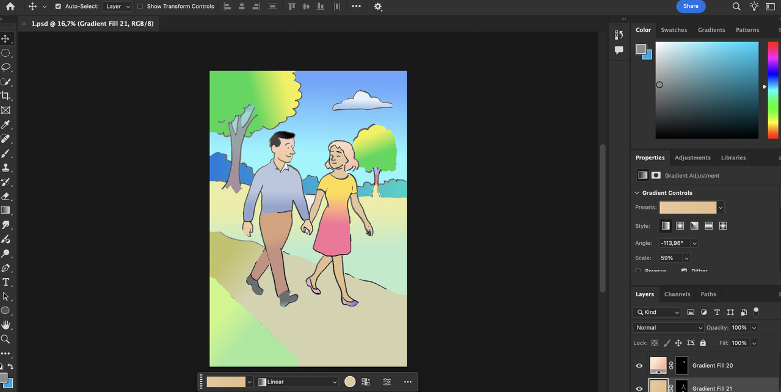Open the gradient Presets dropdown arrow
The height and width of the screenshot is (392, 781).
click(721, 208)
